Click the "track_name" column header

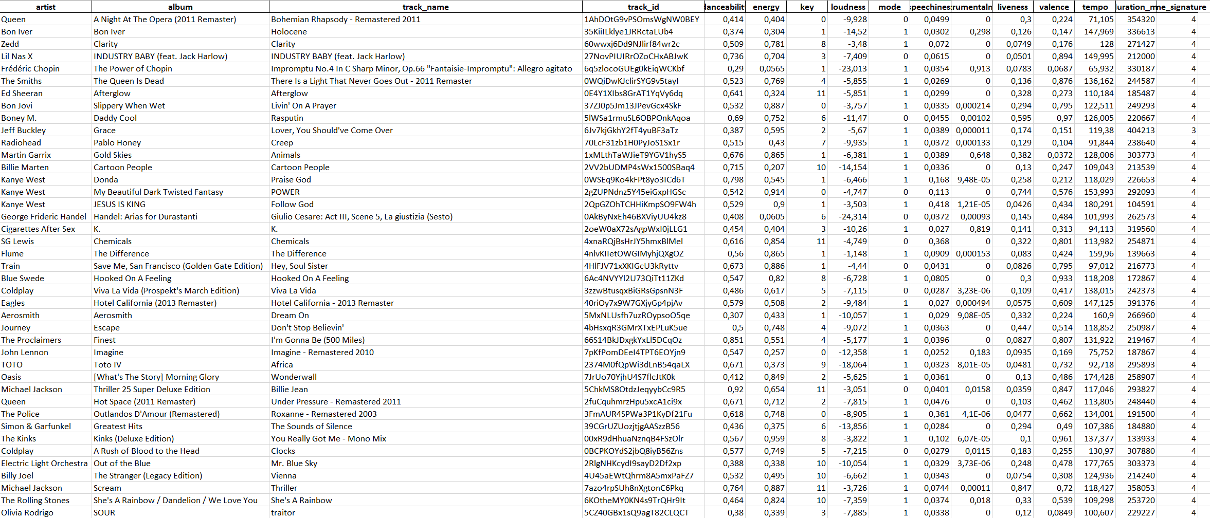pyautogui.click(x=426, y=7)
